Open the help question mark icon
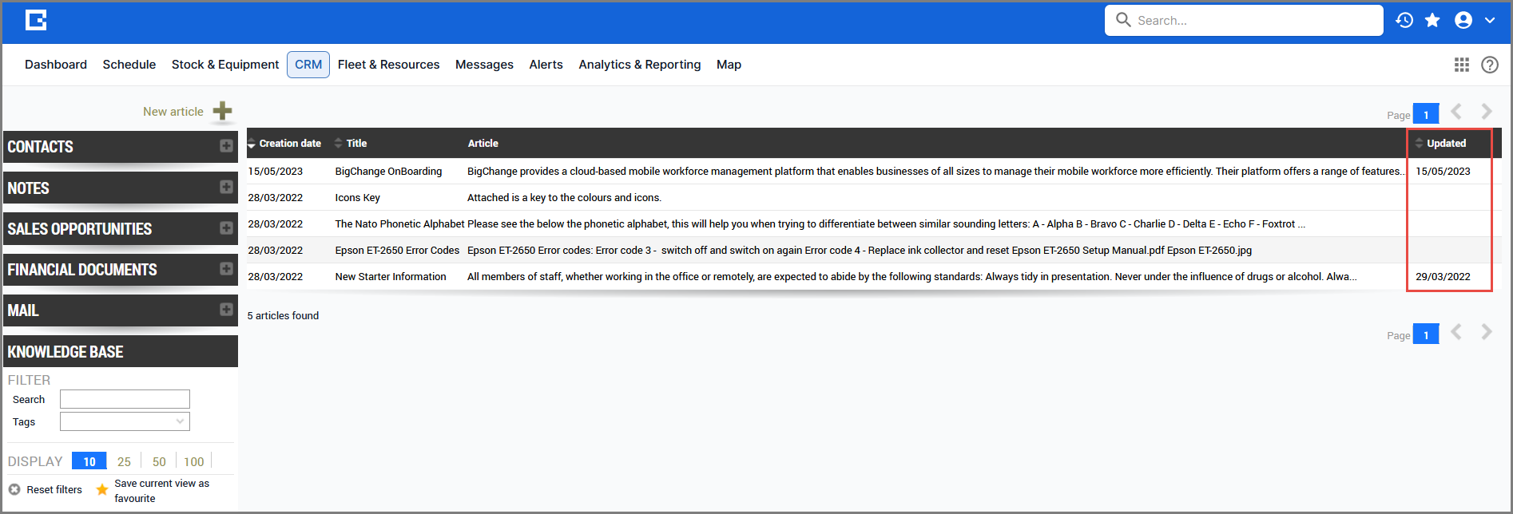Viewport: 1513px width, 514px height. click(1490, 65)
